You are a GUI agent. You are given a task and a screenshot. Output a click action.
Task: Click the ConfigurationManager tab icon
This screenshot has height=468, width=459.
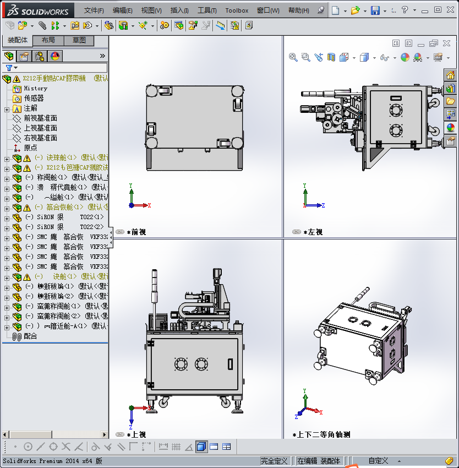pos(40,56)
